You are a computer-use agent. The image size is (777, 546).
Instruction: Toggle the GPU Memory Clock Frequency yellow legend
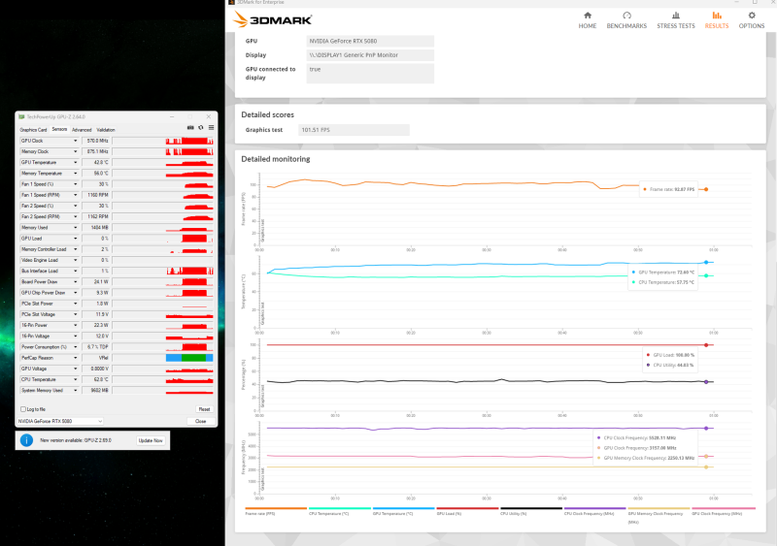(x=659, y=508)
